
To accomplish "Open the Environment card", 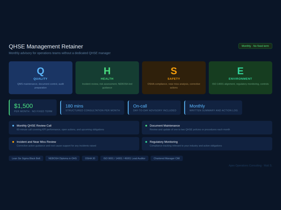I will [240, 78].
